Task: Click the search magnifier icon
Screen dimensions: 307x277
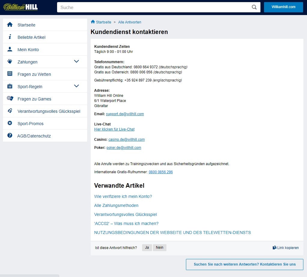Action: (x=254, y=7)
